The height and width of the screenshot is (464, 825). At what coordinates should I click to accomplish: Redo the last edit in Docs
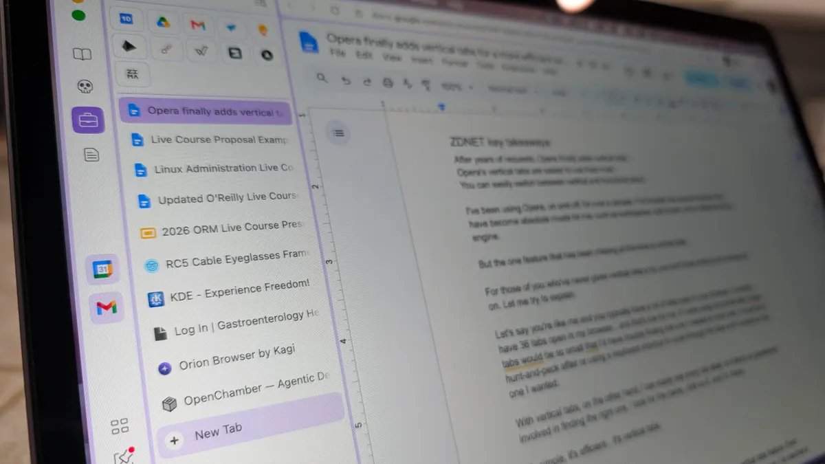pyautogui.click(x=367, y=82)
